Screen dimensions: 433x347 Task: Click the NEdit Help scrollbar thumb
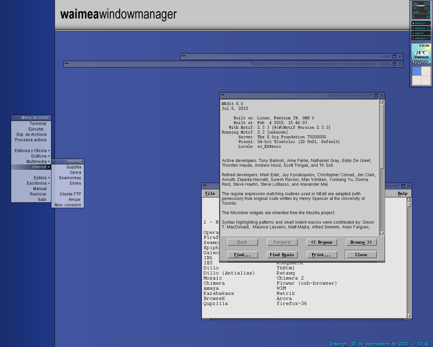[382, 136]
